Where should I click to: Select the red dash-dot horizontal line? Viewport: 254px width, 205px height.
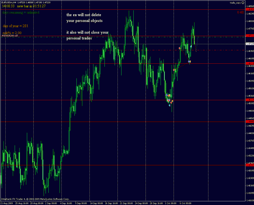pyautogui.click(x=123, y=50)
